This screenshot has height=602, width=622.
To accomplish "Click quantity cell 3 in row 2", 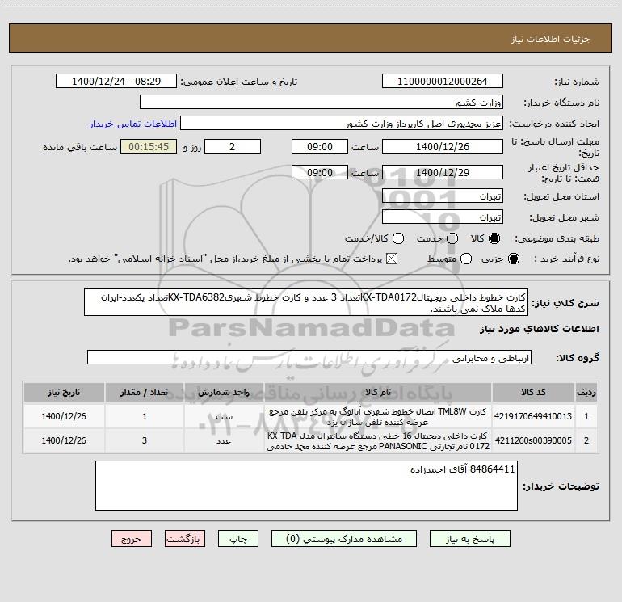I will 145,441.
